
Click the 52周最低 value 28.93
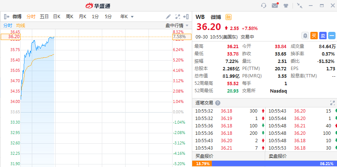click(233, 91)
